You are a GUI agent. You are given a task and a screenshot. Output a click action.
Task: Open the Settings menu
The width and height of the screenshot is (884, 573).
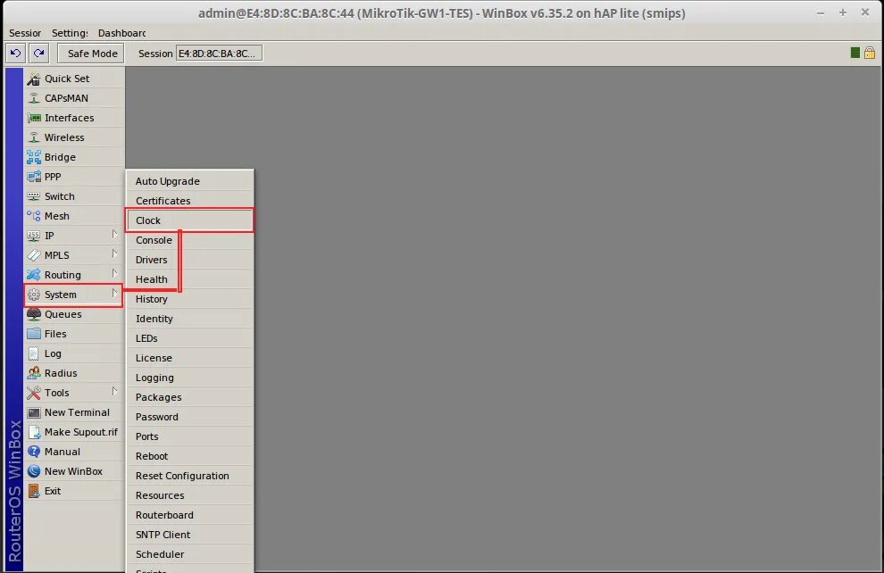(70, 33)
